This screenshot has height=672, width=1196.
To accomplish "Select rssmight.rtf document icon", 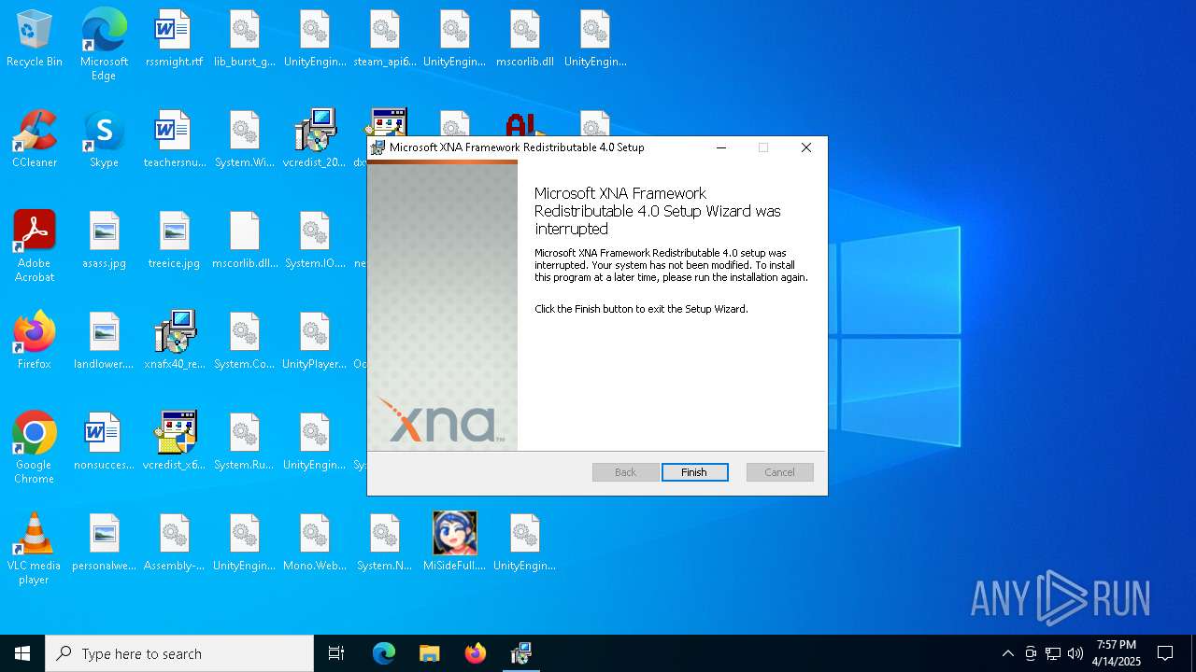I will (174, 39).
